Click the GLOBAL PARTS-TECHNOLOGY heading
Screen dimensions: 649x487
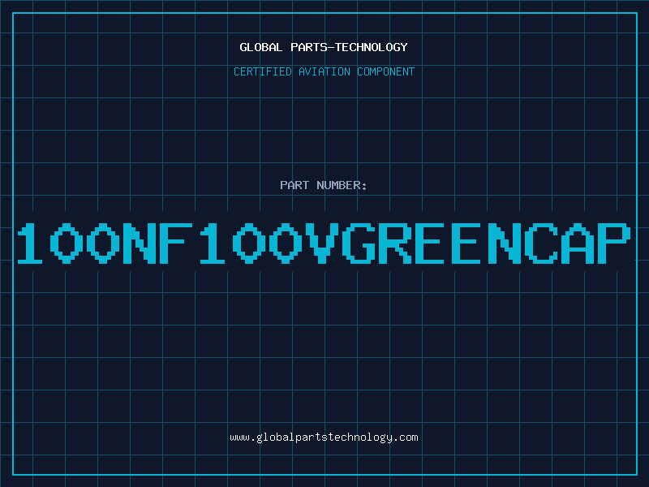pos(324,47)
